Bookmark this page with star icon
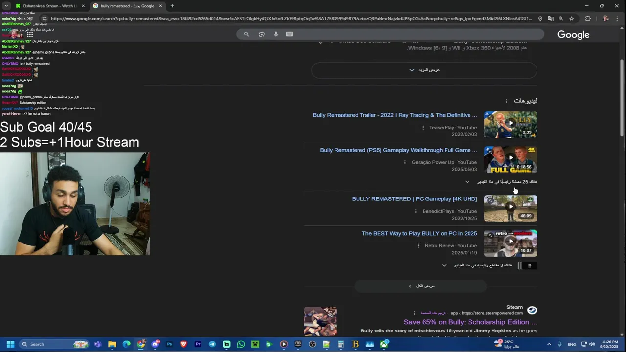Screen dimensions: 626x352 571,19
